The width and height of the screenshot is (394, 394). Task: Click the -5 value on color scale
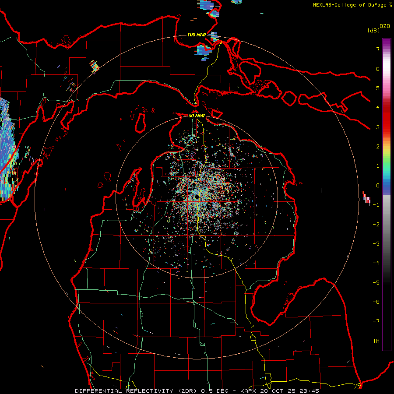coord(376,283)
